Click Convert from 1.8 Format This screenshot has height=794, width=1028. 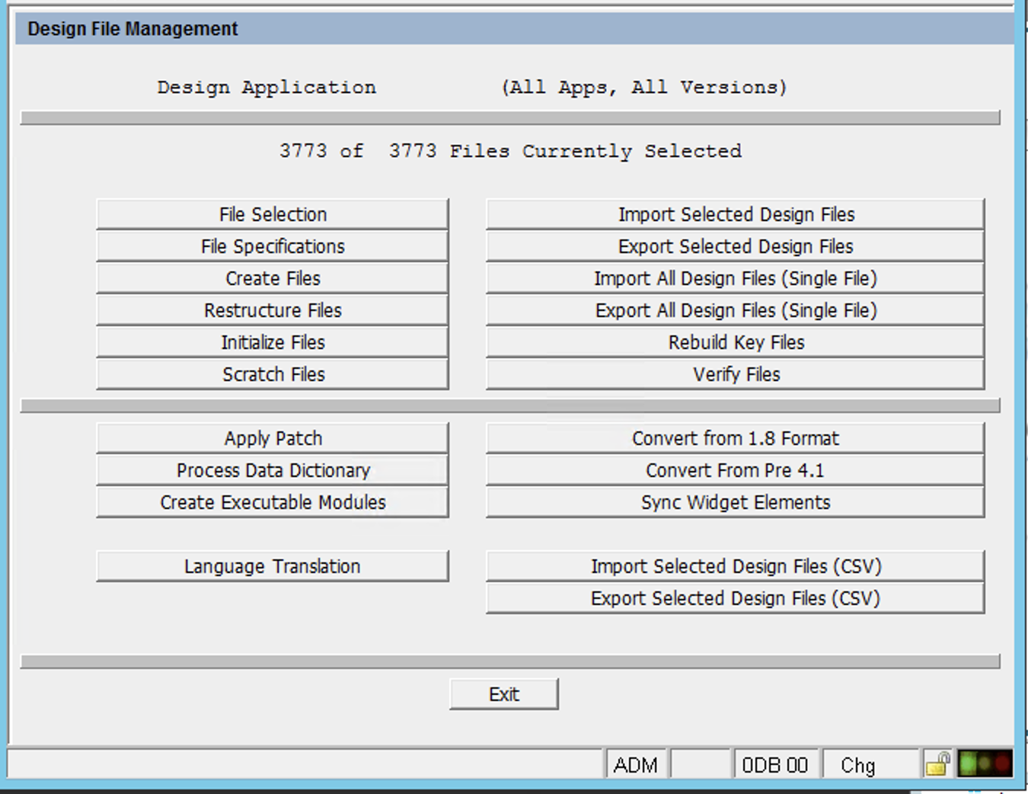click(736, 439)
